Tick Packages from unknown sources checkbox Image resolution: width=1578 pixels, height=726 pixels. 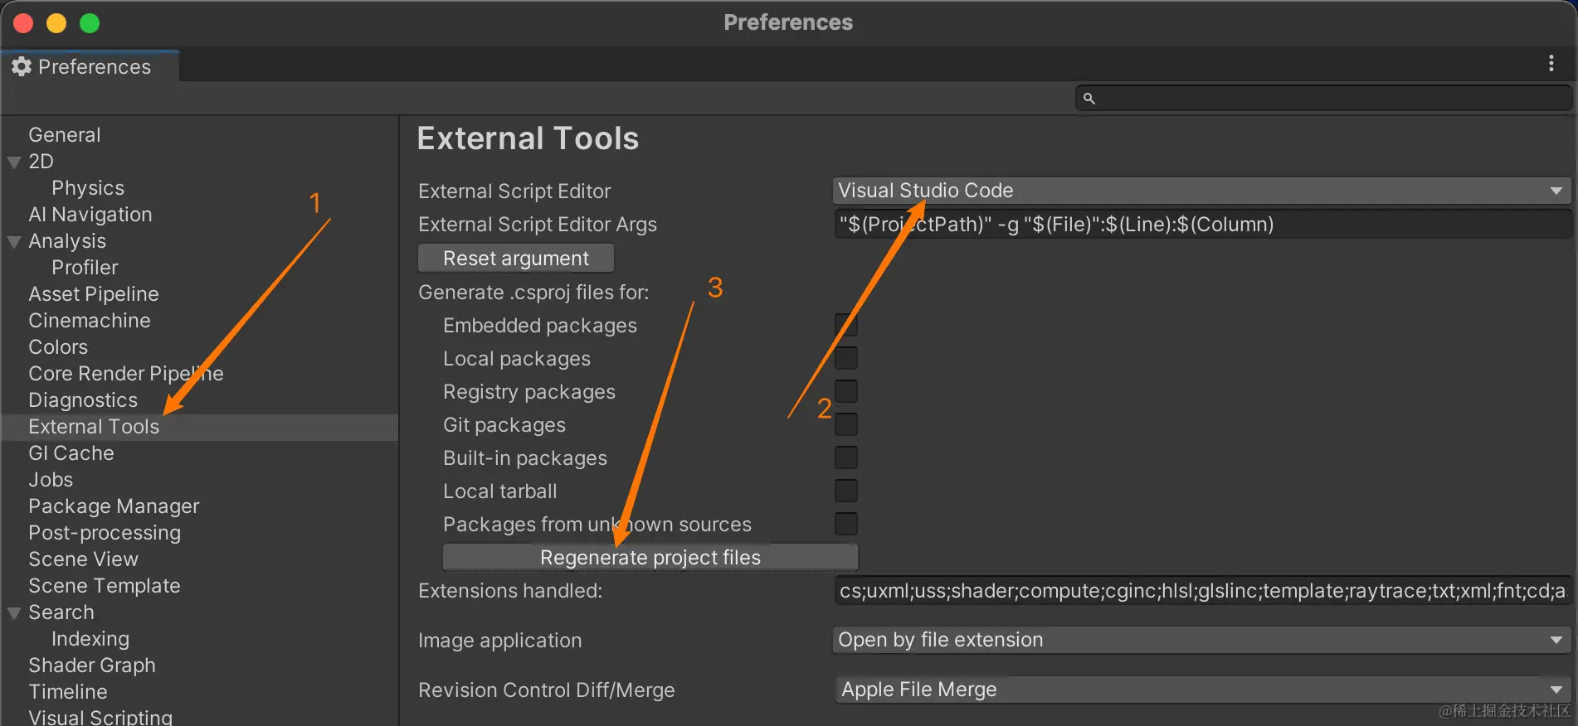(845, 524)
